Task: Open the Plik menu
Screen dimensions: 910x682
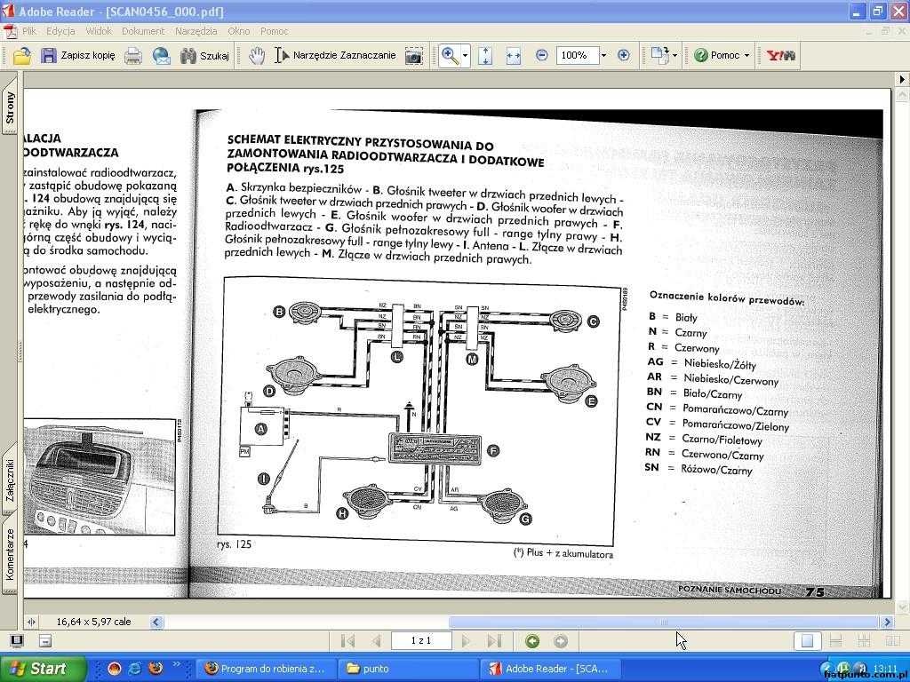Action: pyautogui.click(x=29, y=31)
